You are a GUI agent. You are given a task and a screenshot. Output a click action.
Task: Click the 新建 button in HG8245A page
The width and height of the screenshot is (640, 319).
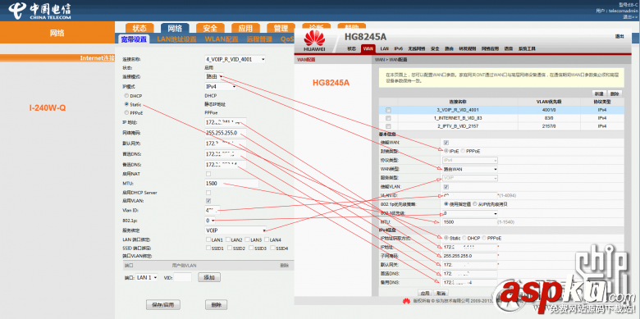coord(599,93)
